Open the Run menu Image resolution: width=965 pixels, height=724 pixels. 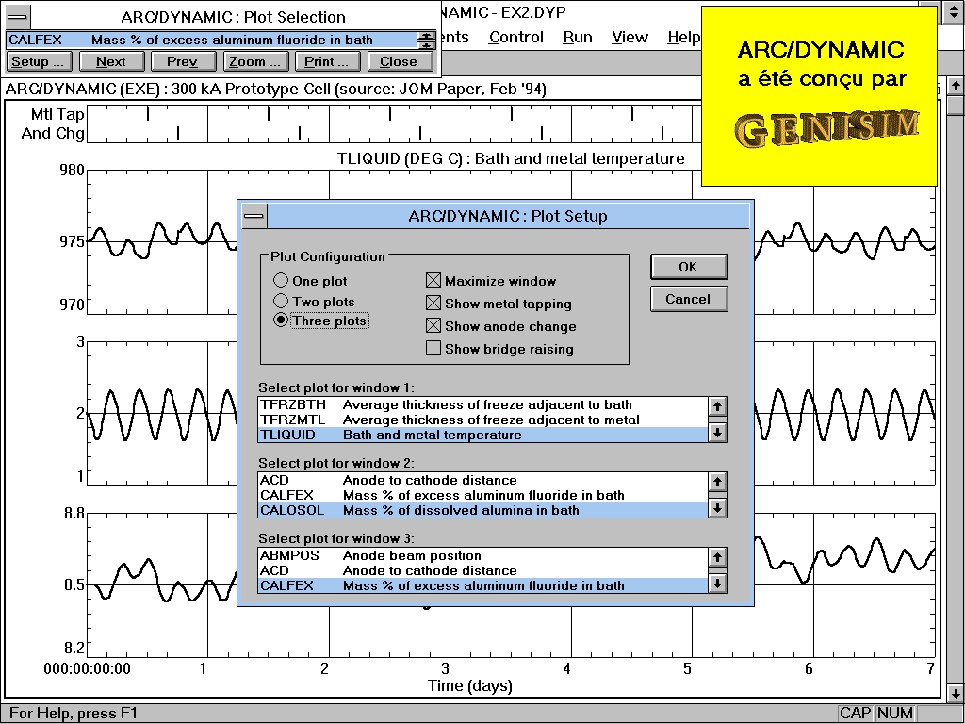click(578, 38)
